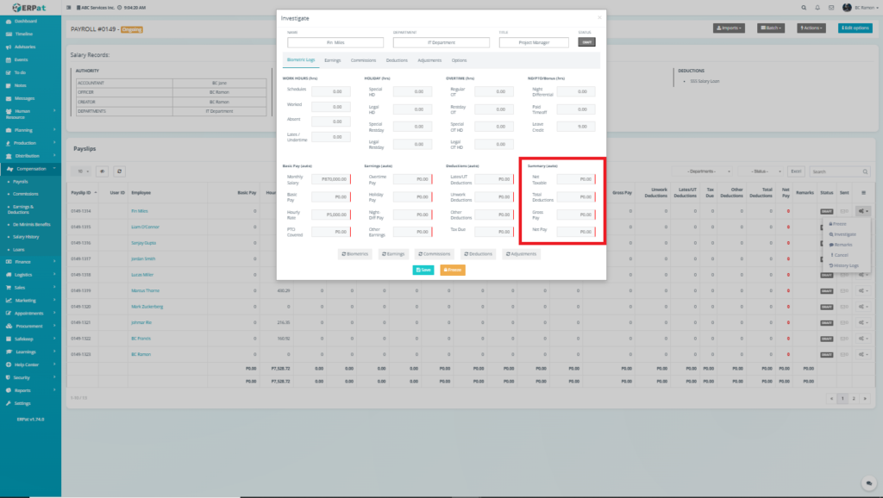Click the orange Freeze button

pos(453,270)
